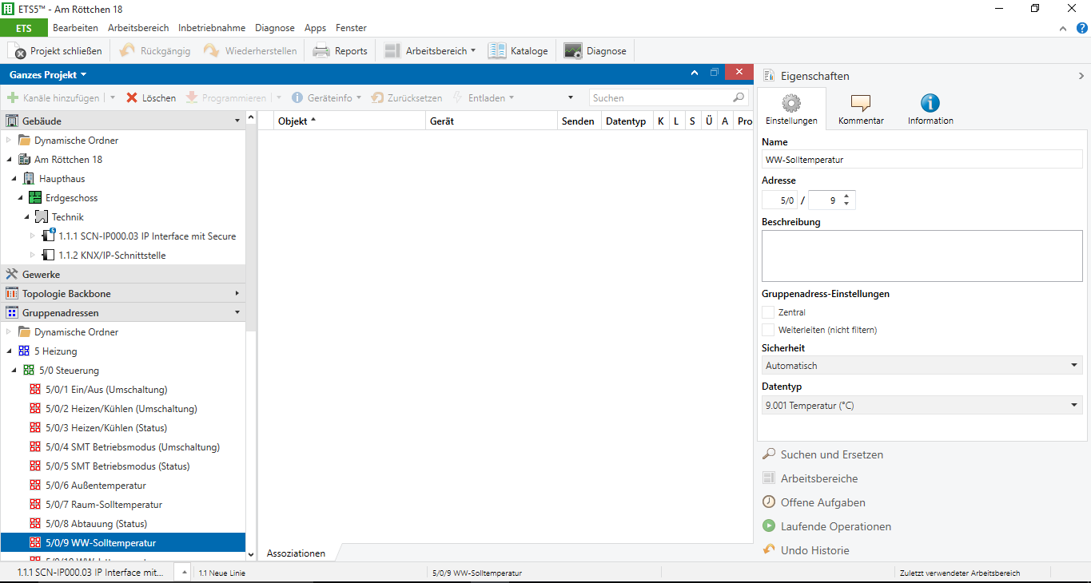Select main group 5 Heizung
Image resolution: width=1091 pixels, height=583 pixels.
[55, 351]
